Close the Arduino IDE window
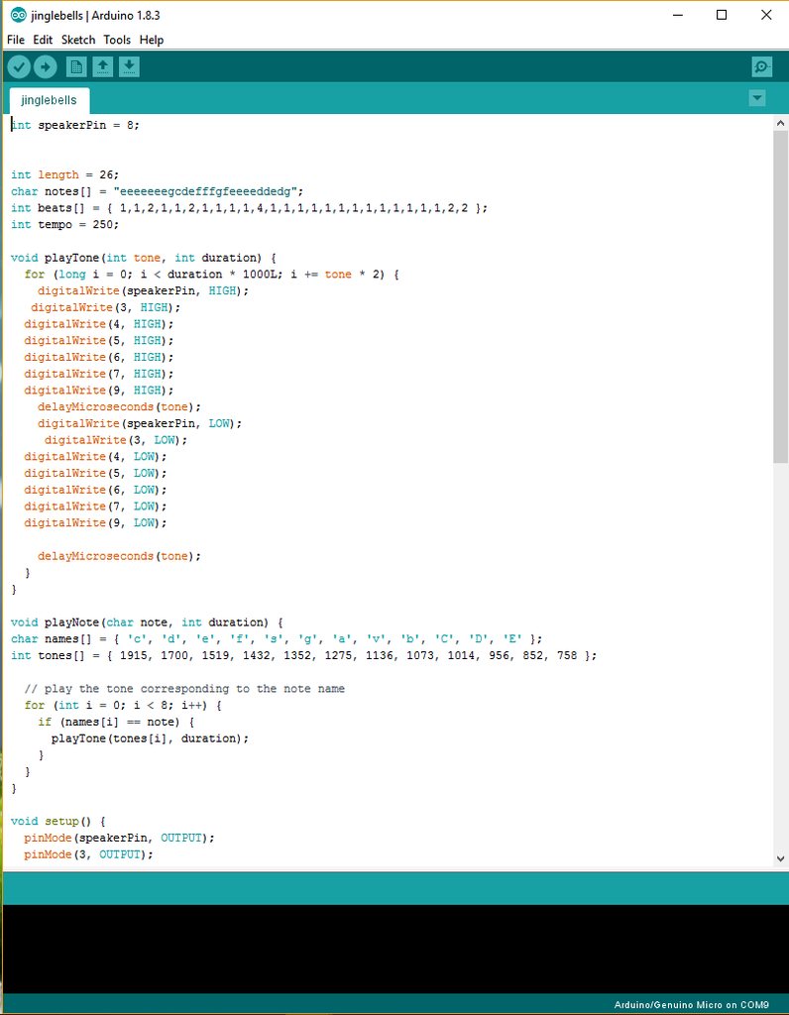The width and height of the screenshot is (789, 1015). coord(766,15)
